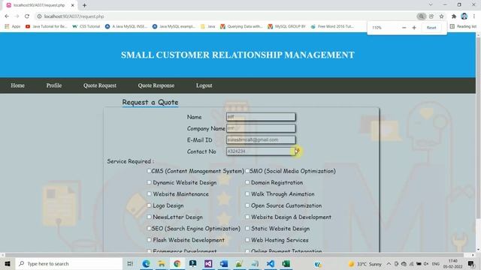
Task: Click the Name input field
Action: pyautogui.click(x=261, y=117)
